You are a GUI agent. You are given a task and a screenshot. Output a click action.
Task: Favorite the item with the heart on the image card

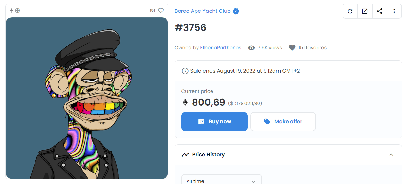161,10
